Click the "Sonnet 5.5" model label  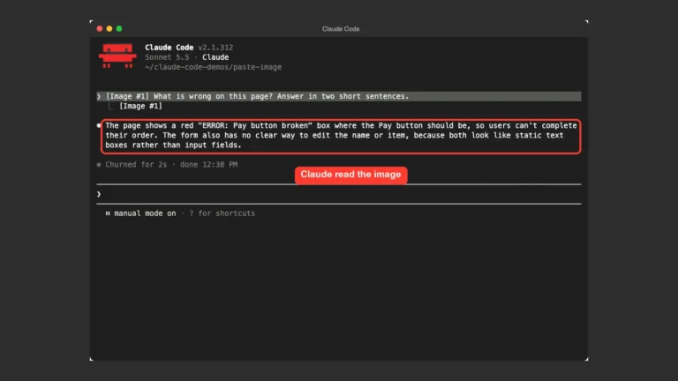coord(167,57)
